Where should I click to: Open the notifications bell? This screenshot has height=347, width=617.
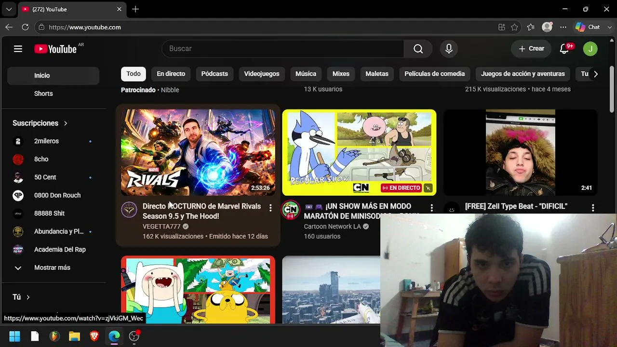(x=564, y=49)
